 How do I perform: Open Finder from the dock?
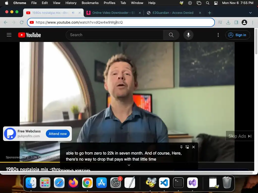31,182
